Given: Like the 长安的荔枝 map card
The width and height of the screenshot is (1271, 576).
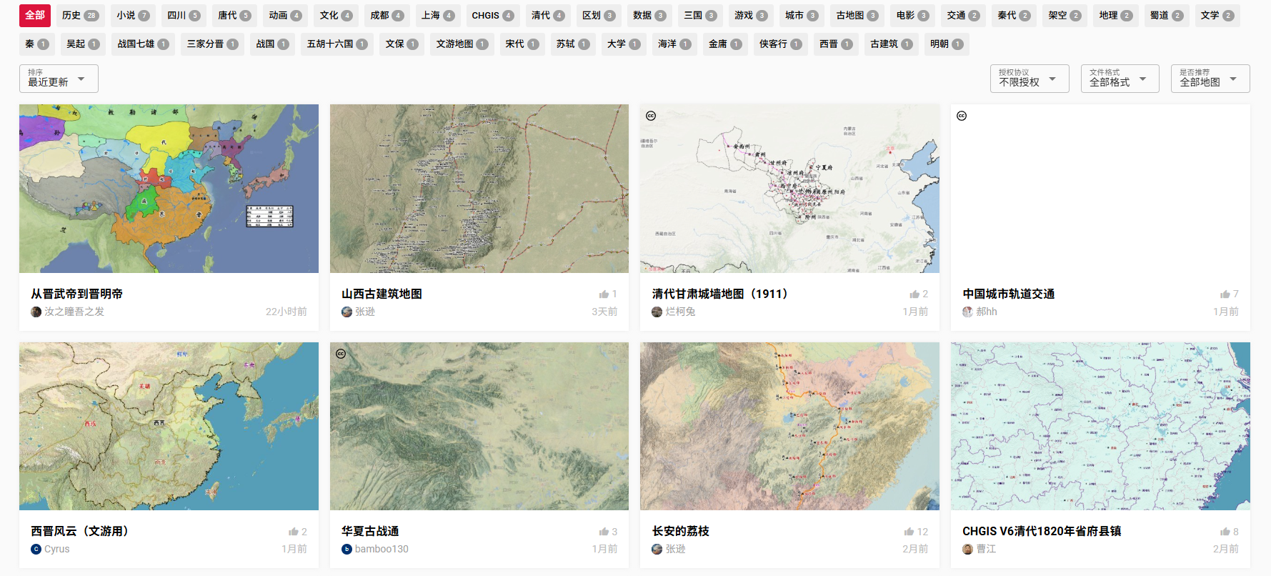Looking at the screenshot, I should tap(909, 532).
